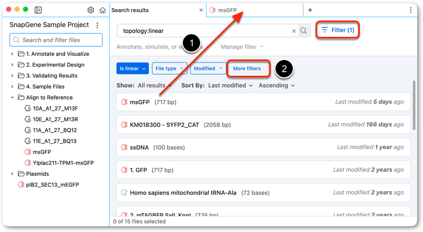The width and height of the screenshot is (423, 232).
Task: Expand 1. Annotate and Visualize folder
Action: [12, 54]
